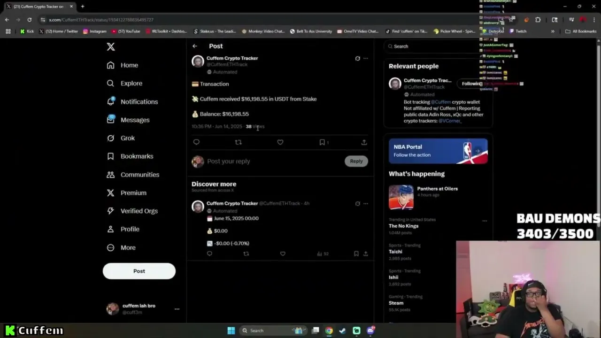This screenshot has width=601, height=338.
Task: Bookmark the June 15, 2025 post
Action: (356, 253)
